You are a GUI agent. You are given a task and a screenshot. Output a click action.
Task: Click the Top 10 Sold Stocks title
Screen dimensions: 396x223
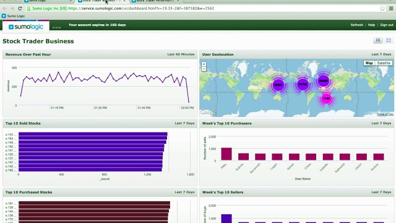pyautogui.click(x=23, y=123)
